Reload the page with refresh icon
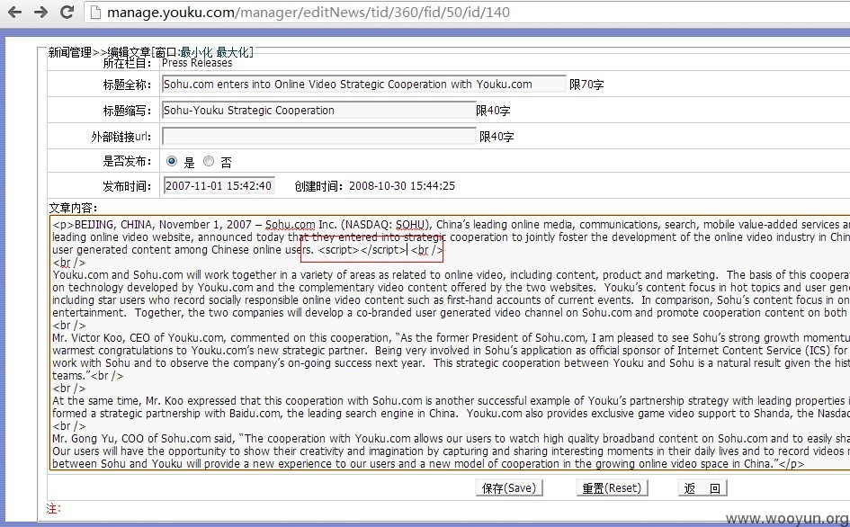This screenshot has width=850, height=527. point(67,12)
